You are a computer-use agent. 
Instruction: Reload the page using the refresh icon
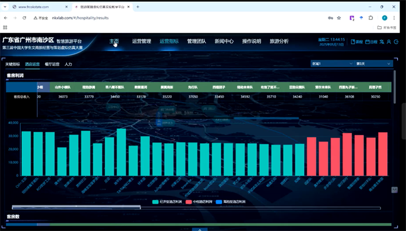pyautogui.click(x=24, y=18)
